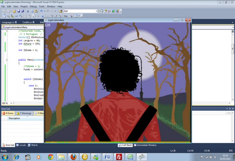Click the 'int Idioma = 2;' code line
The height and width of the screenshot is (161, 235).
[28, 50]
